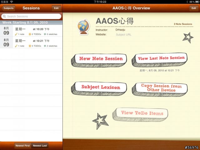Click the status bar clock 下午10:23

tap(100, 2)
